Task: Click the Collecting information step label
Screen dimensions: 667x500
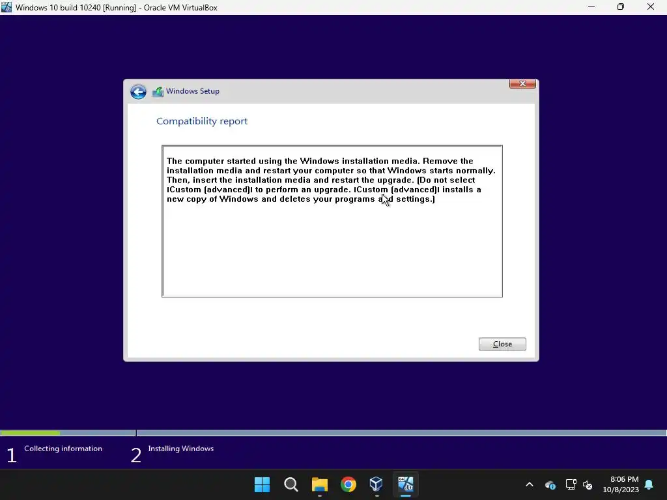Action: pos(63,449)
